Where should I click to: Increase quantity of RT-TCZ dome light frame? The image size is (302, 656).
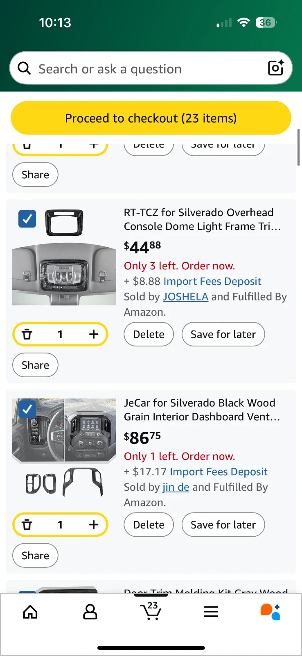[94, 334]
